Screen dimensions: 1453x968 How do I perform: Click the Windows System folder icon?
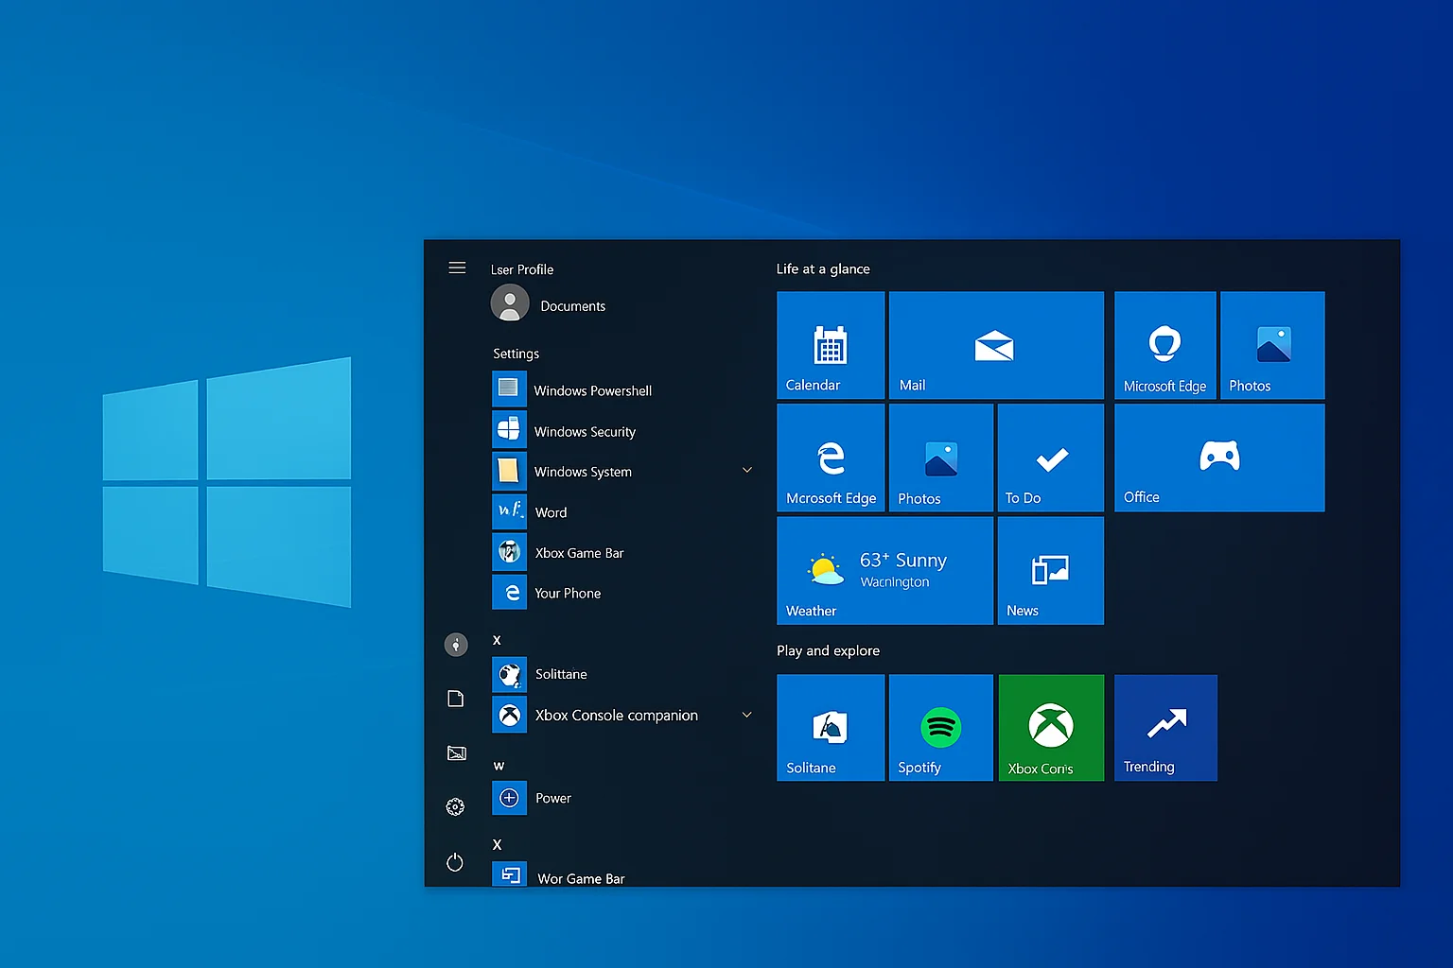click(509, 470)
